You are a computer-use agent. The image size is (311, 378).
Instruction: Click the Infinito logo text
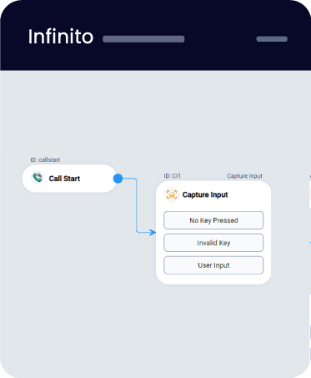(61, 37)
